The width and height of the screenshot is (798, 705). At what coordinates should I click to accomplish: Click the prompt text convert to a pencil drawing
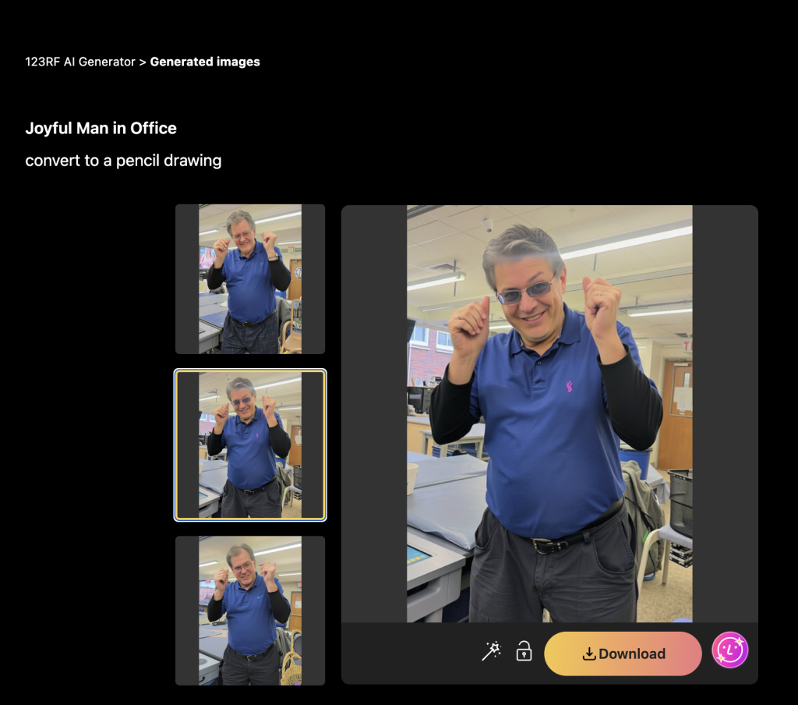123,161
